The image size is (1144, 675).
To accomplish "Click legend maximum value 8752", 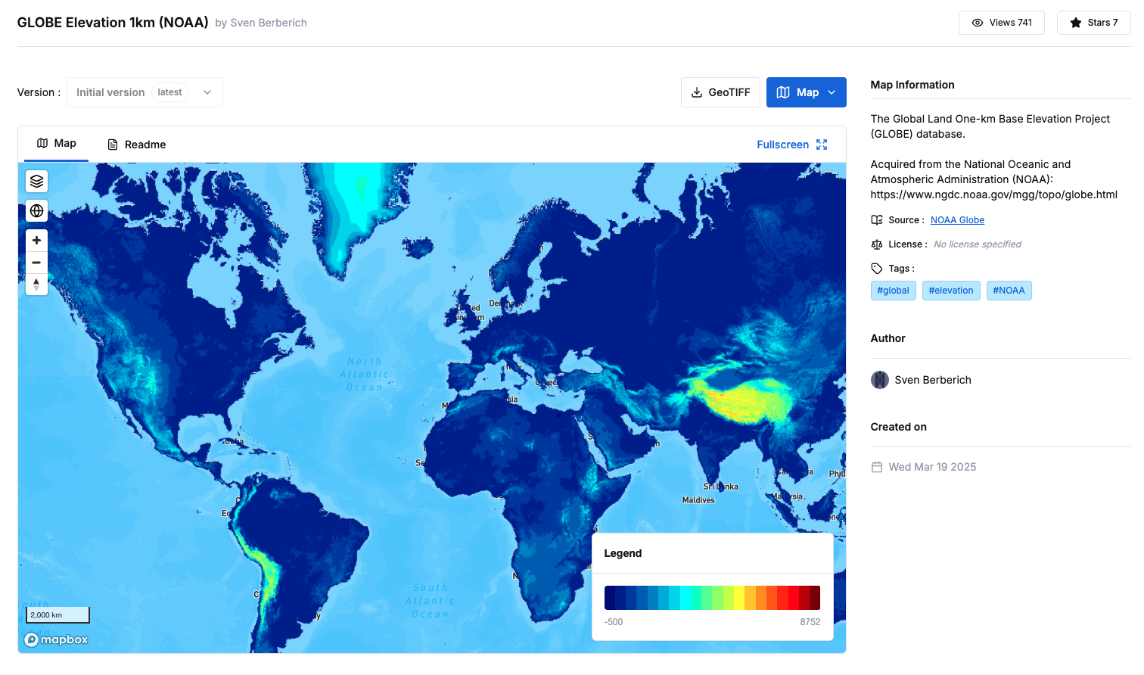I will 810,622.
